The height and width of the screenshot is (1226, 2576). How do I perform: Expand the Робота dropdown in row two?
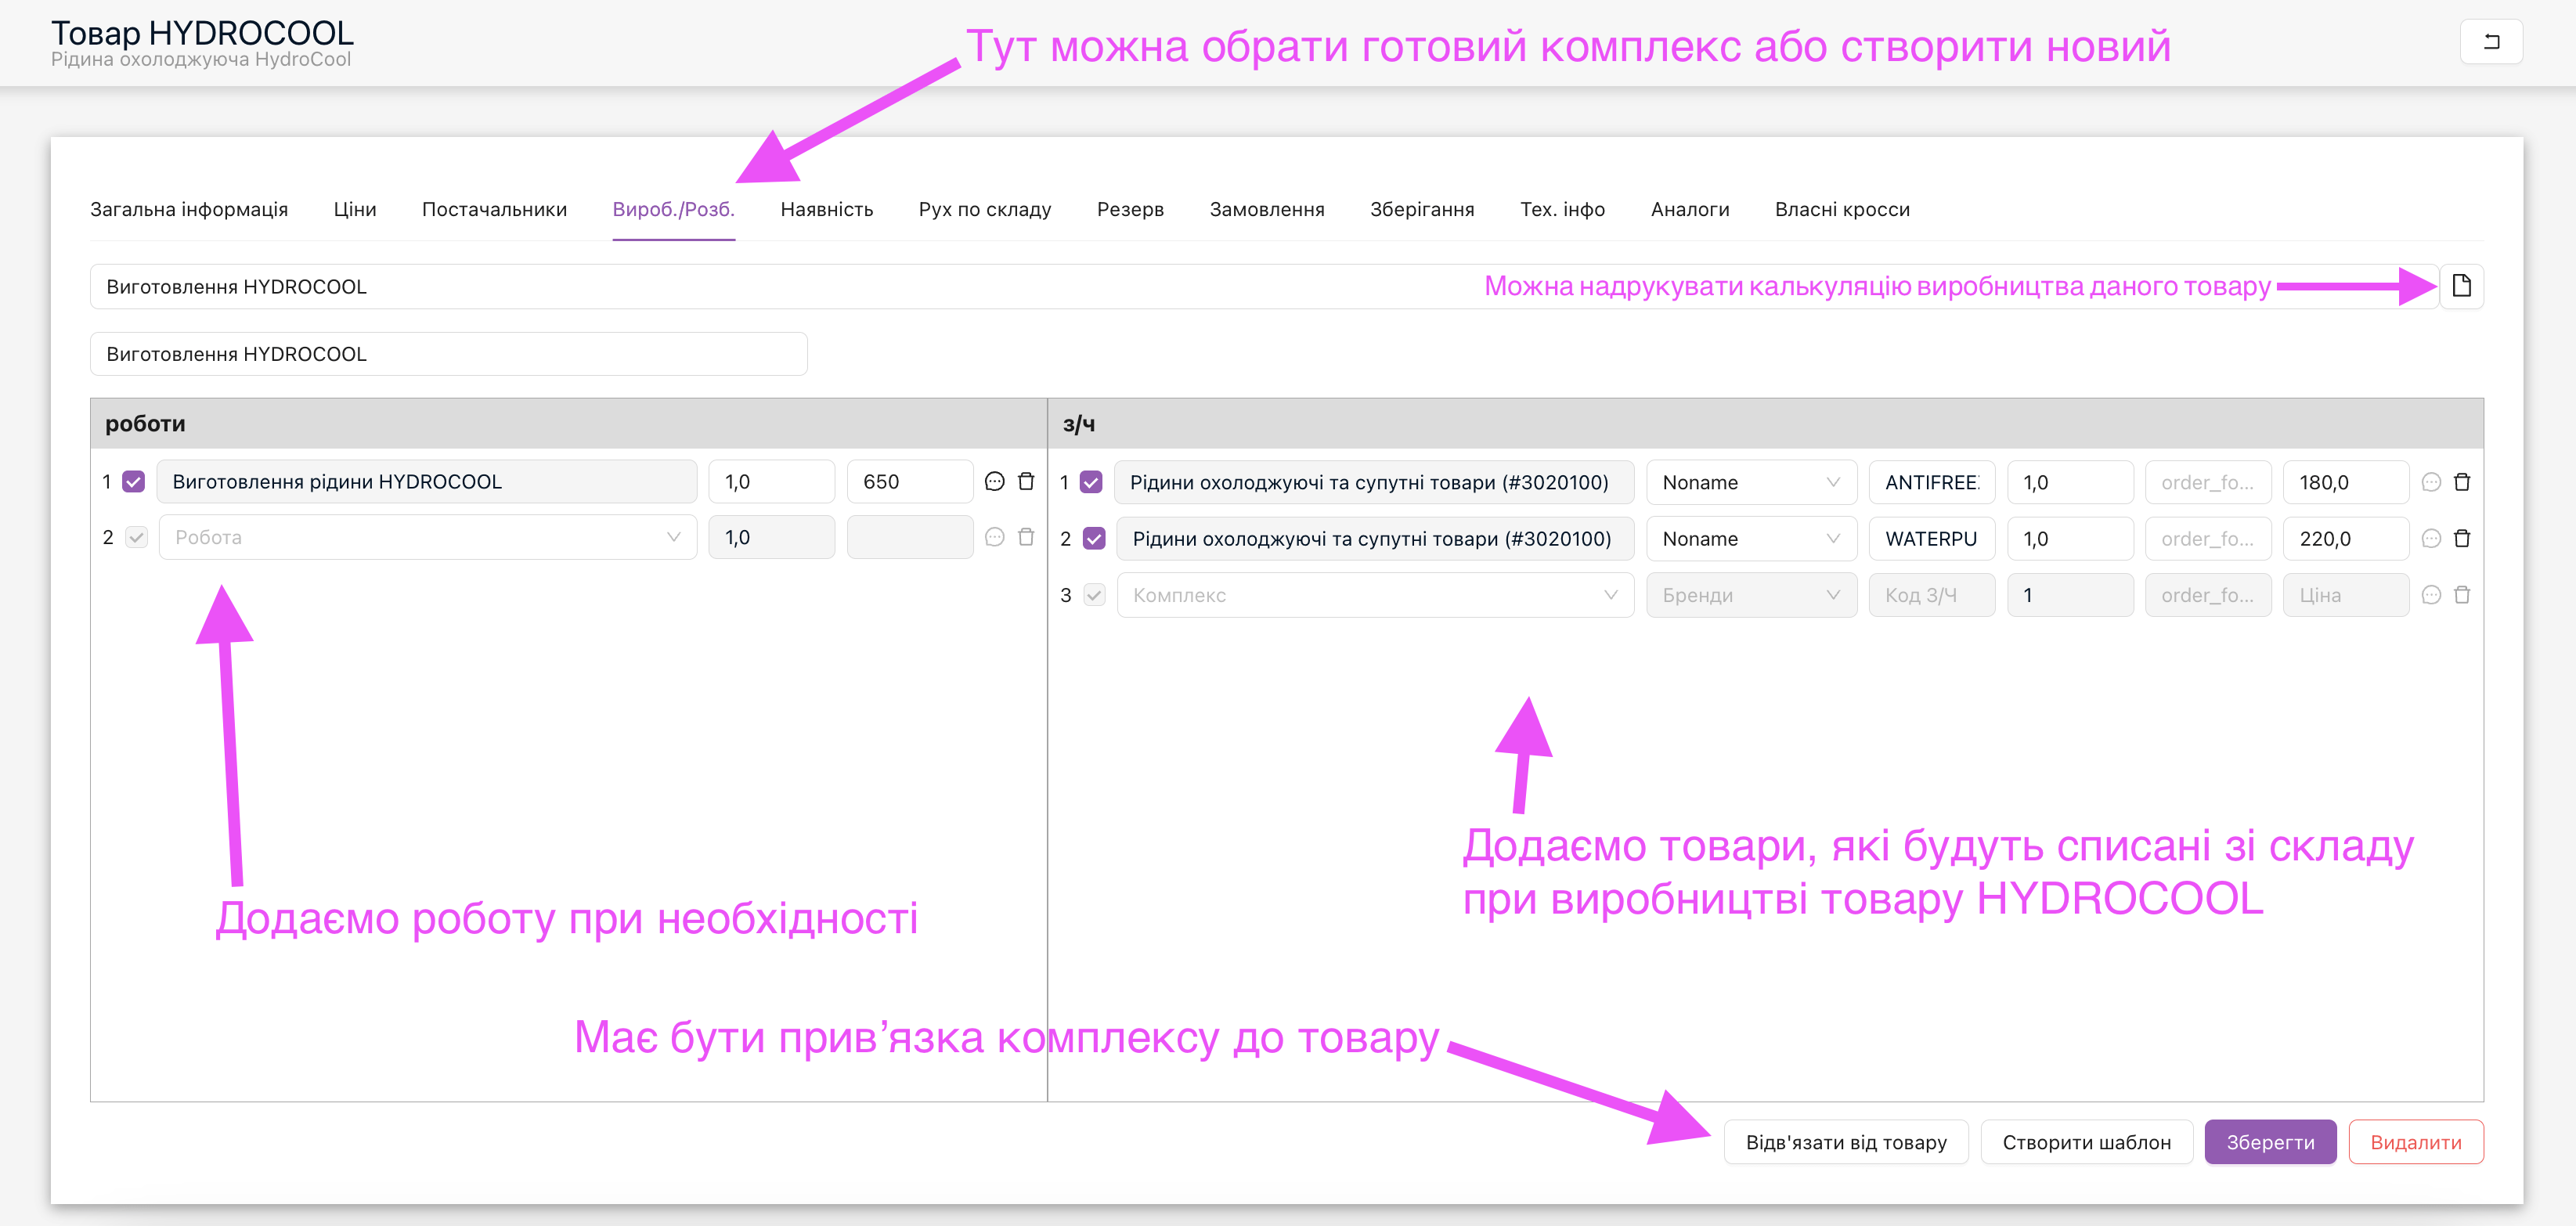[427, 538]
